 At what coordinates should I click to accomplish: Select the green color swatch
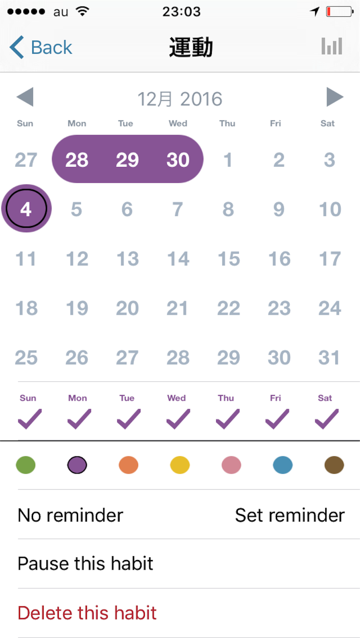click(26, 465)
